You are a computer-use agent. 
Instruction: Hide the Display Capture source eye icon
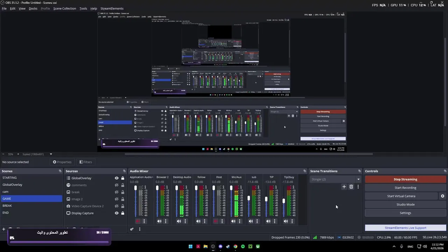pyautogui.click(x=117, y=213)
